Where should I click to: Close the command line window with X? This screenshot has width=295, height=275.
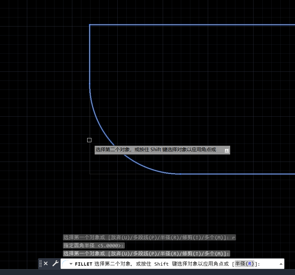(x=46, y=263)
